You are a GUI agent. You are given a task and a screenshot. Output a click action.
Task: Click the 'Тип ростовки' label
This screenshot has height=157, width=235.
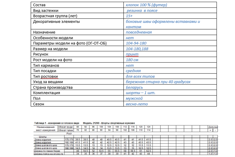(x=46, y=76)
